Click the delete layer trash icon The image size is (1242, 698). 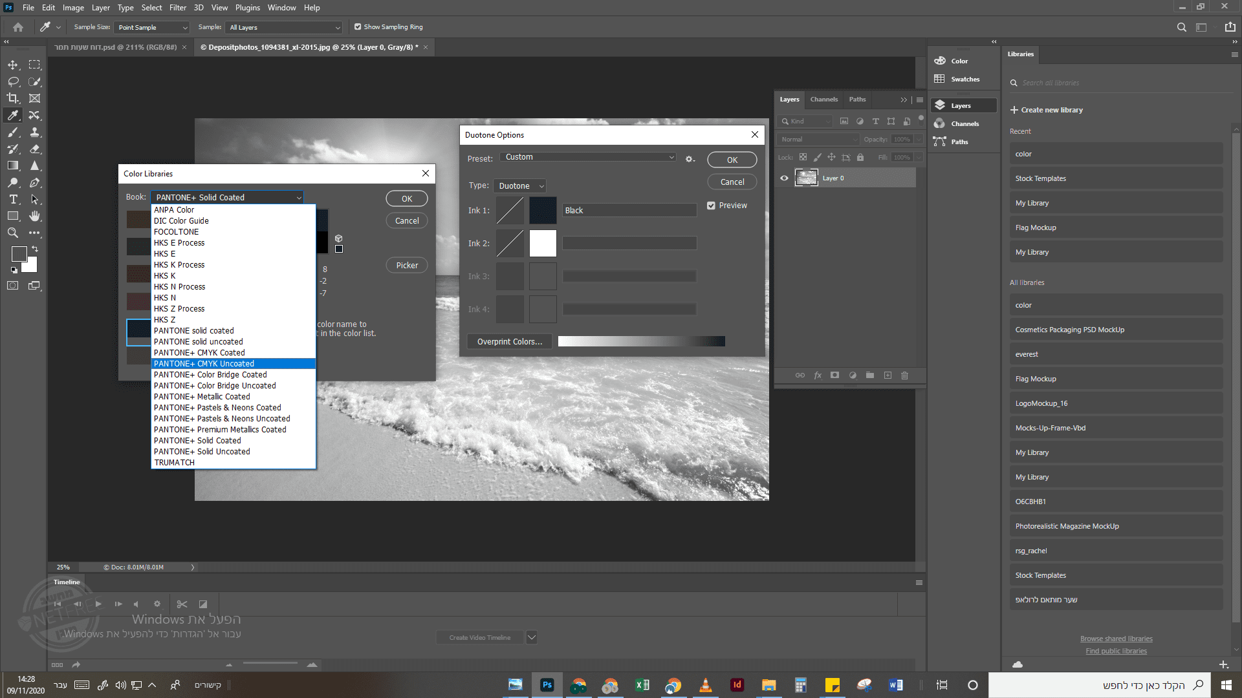point(904,375)
